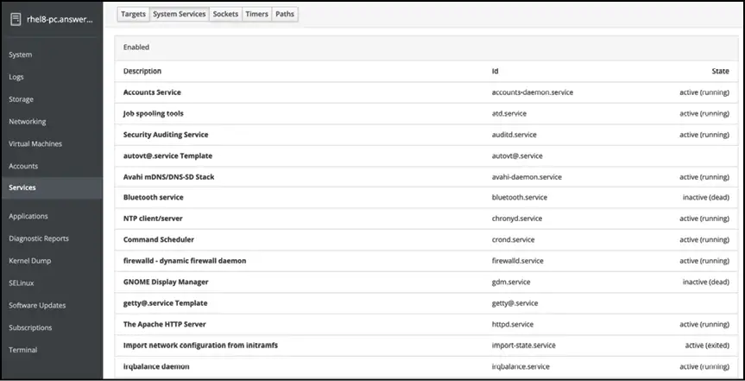Open the Terminal sidebar item
The image size is (745, 381).
23,350
